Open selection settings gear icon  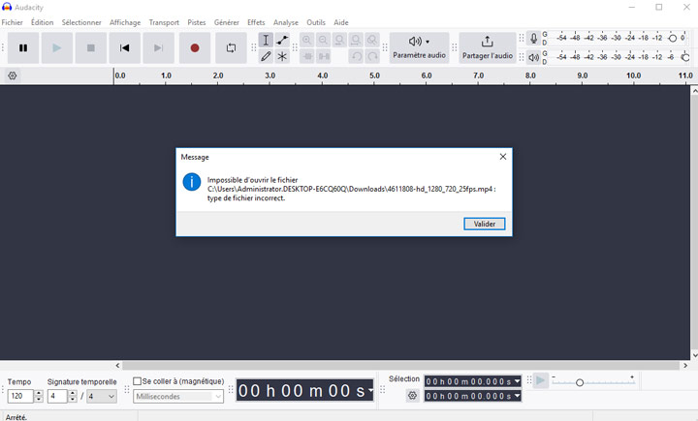pos(413,395)
